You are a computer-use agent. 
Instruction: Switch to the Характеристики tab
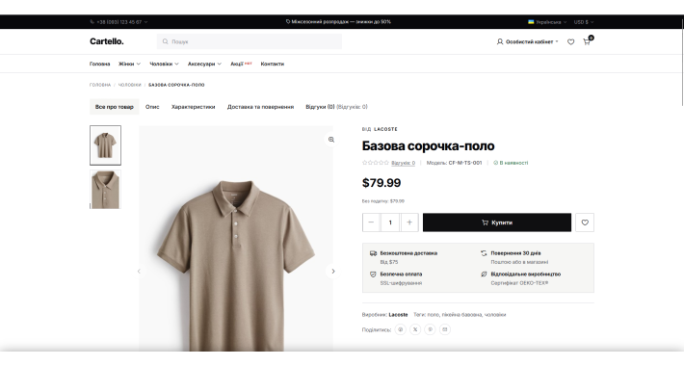pos(194,107)
